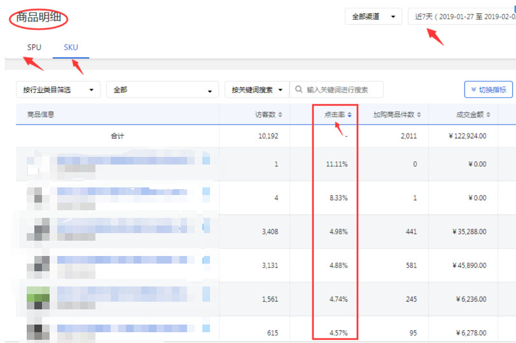The width and height of the screenshot is (516, 343).
Task: Select the SKU tab
Action: pos(71,48)
